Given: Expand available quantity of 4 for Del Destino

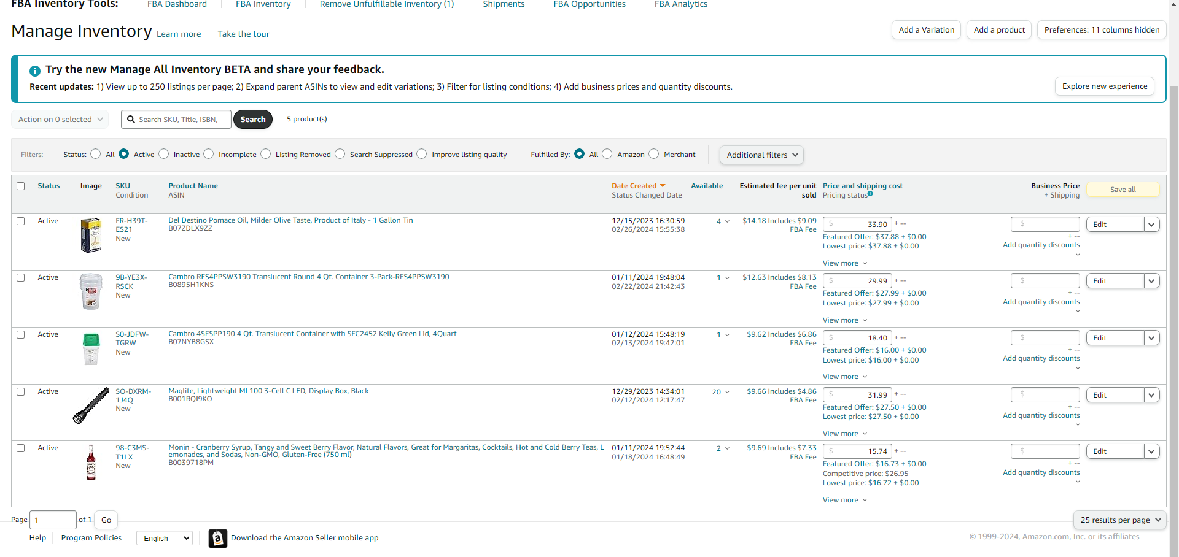Looking at the screenshot, I should (723, 221).
